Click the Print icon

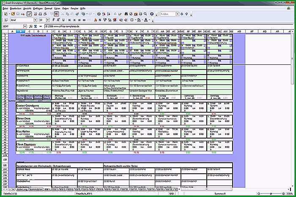pos(40,14)
